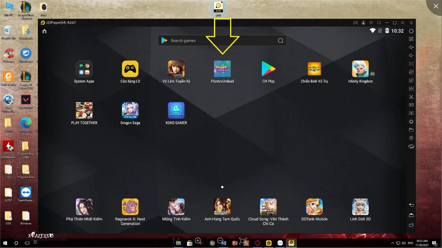Open the multi-instance add window icon
This screenshot has height=248, width=442.
point(411,81)
